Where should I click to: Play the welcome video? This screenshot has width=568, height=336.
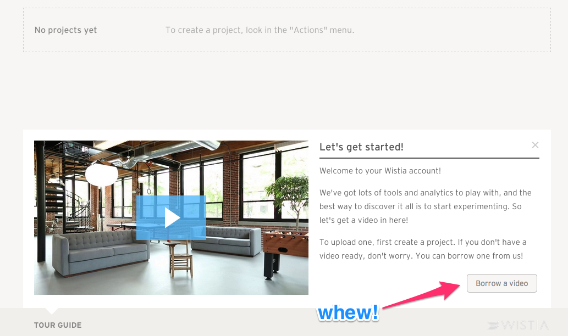pos(172,218)
